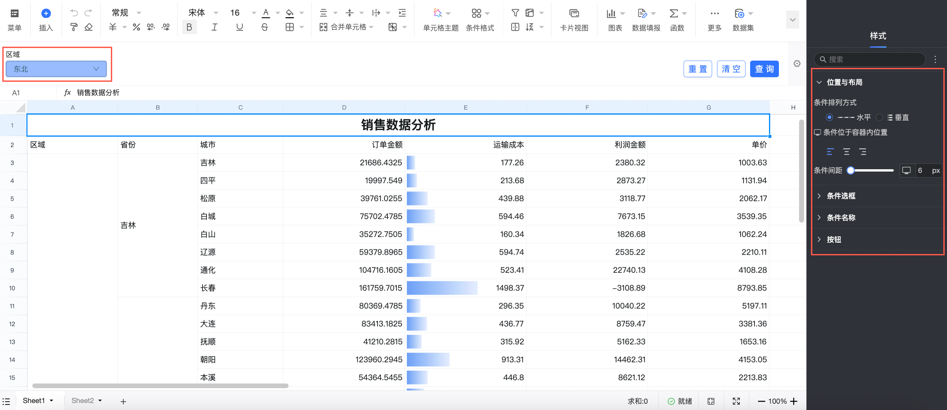The image size is (947, 410).
Task: Open the 数据集 dataset tool
Action: [743, 20]
